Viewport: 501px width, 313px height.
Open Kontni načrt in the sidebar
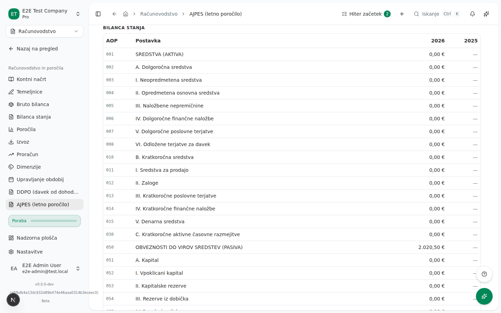click(x=45, y=79)
